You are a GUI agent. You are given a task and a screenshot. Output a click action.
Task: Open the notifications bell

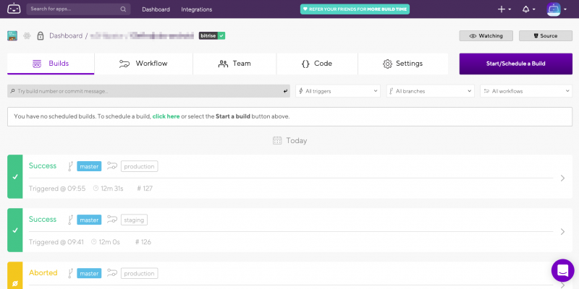click(x=528, y=9)
